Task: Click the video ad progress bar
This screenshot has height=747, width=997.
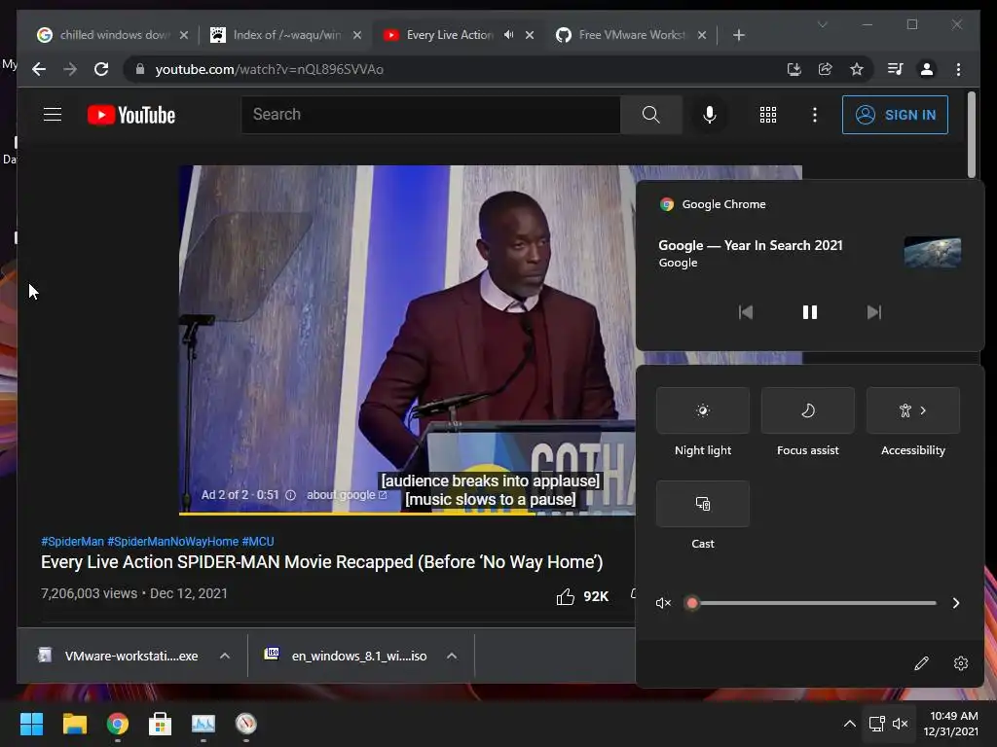Action: 407,514
